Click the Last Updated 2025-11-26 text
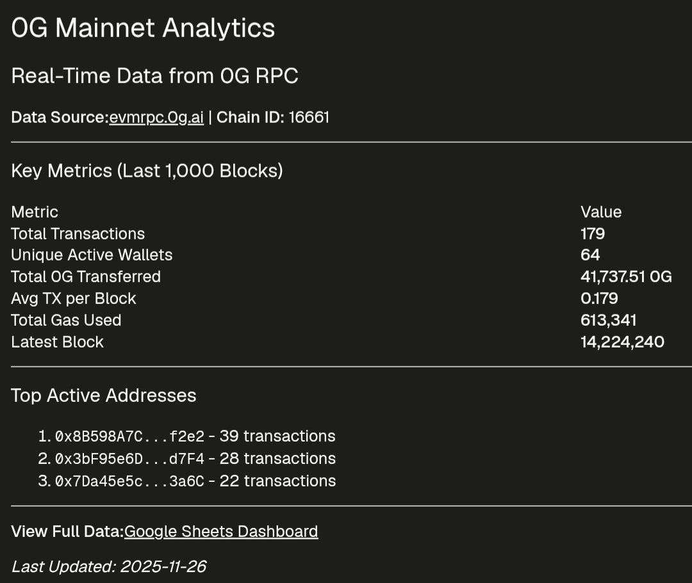The width and height of the screenshot is (692, 583). pyautogui.click(x=109, y=567)
